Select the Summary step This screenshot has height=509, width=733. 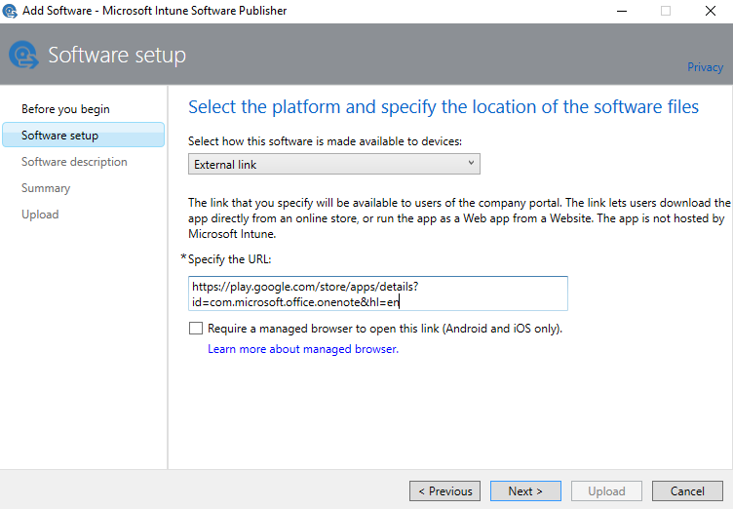(46, 188)
